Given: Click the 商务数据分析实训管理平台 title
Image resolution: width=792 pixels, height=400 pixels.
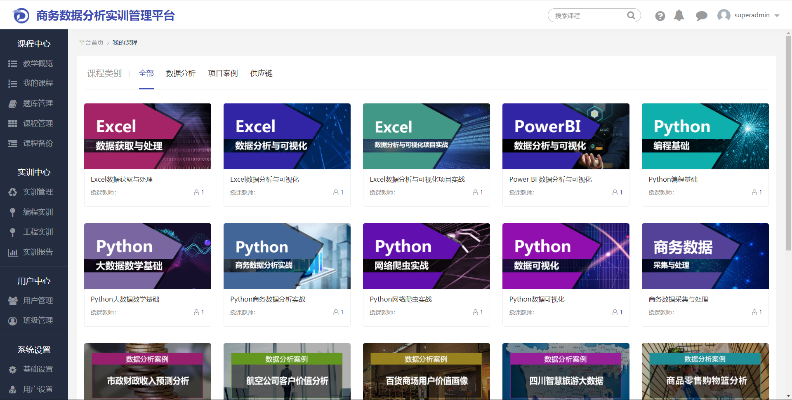Looking at the screenshot, I should click(x=106, y=16).
